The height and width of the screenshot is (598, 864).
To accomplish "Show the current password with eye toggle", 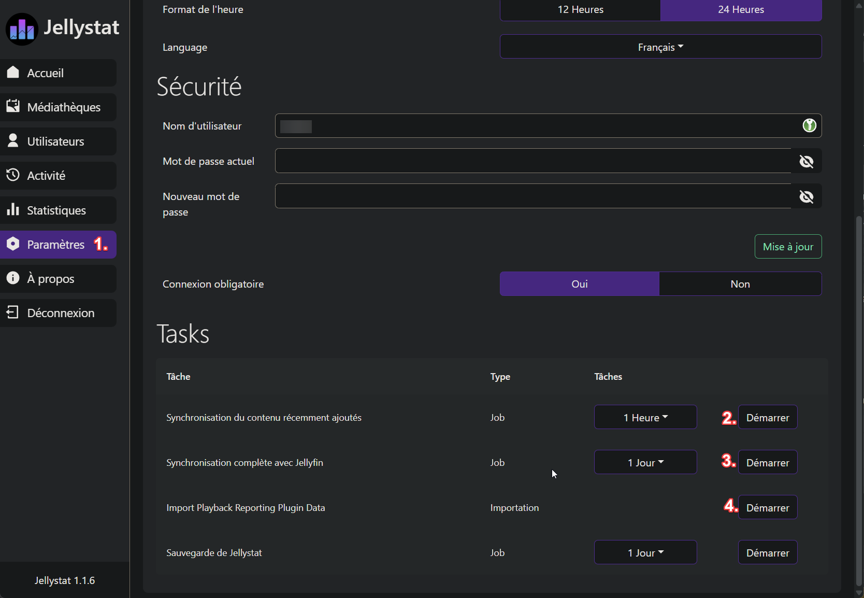I will tap(806, 161).
